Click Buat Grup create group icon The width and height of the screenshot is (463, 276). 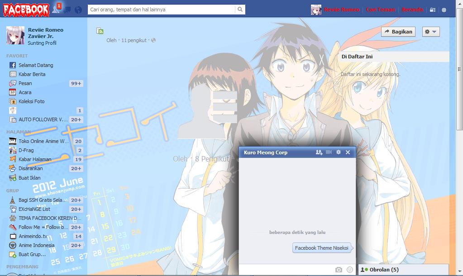(12, 254)
